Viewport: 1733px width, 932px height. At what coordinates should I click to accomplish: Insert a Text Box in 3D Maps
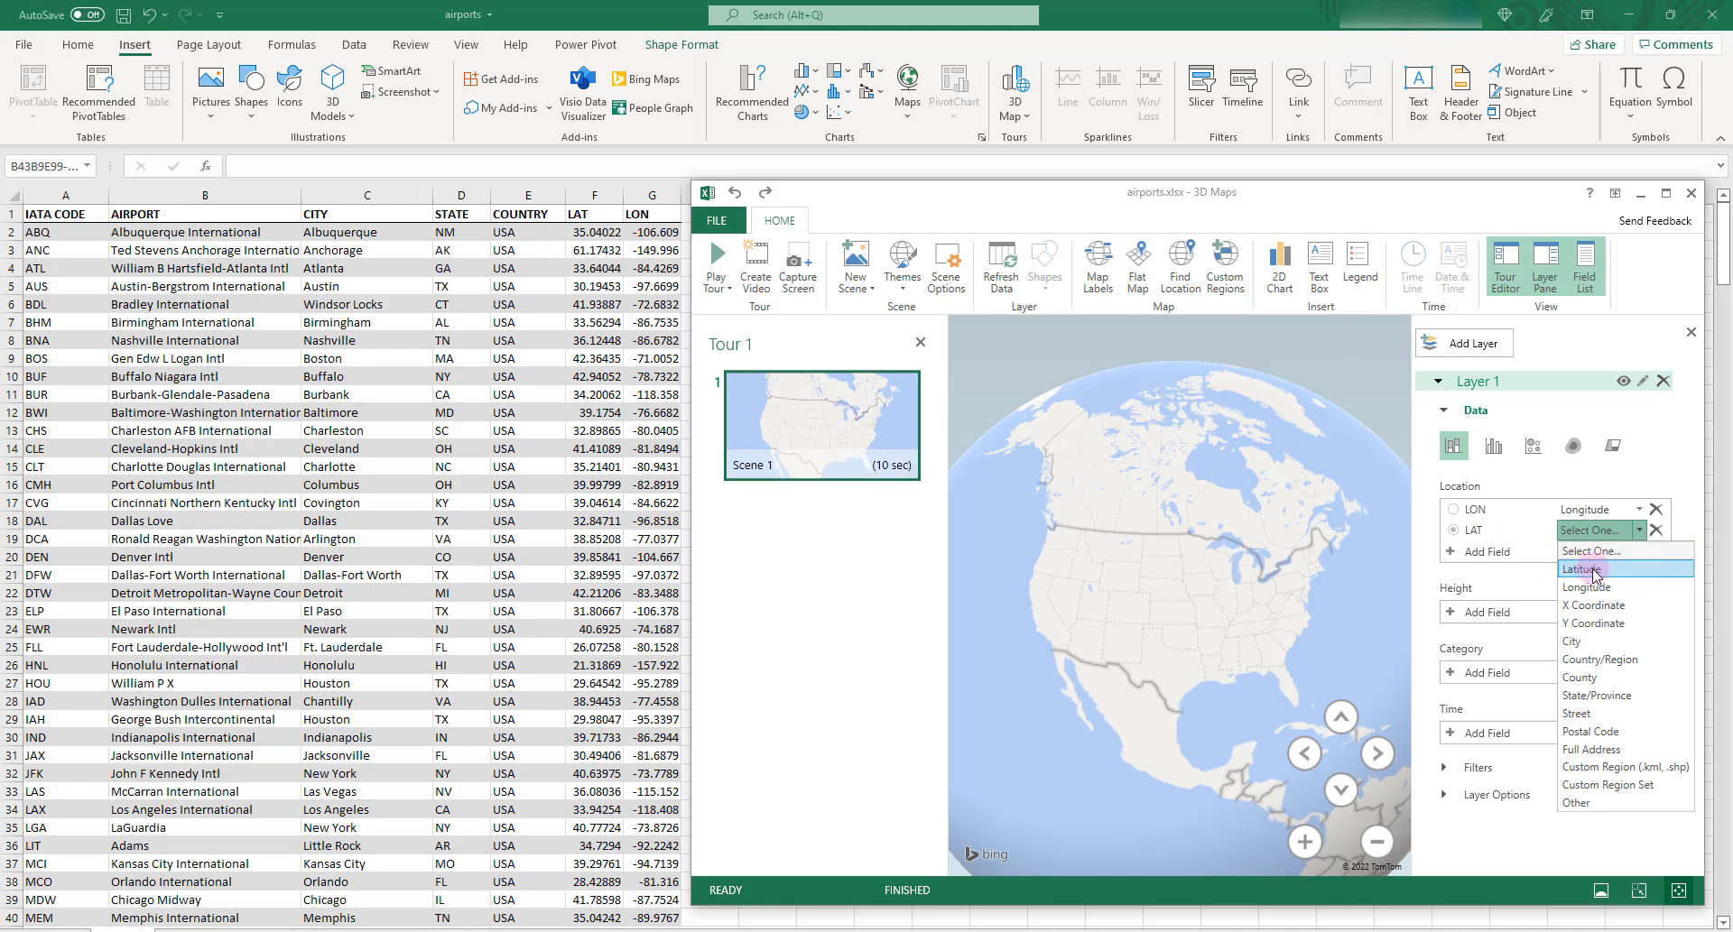click(1320, 267)
